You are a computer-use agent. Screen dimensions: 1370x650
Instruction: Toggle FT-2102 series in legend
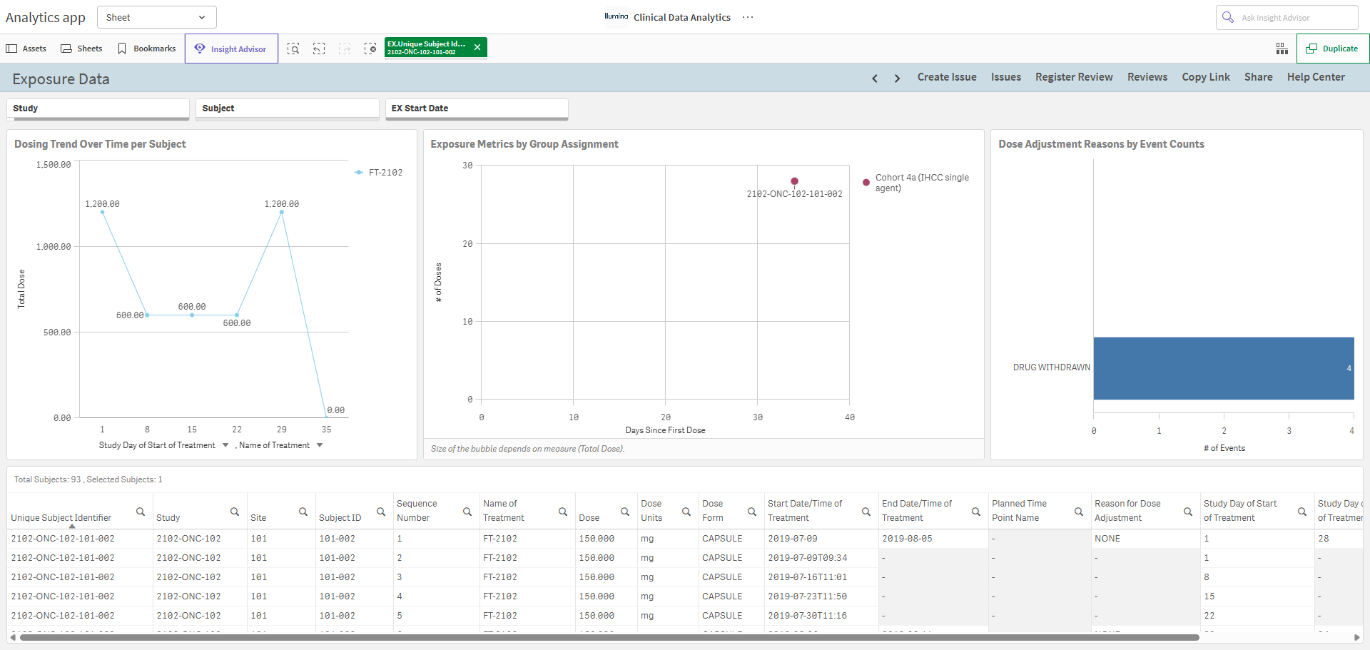(x=379, y=173)
